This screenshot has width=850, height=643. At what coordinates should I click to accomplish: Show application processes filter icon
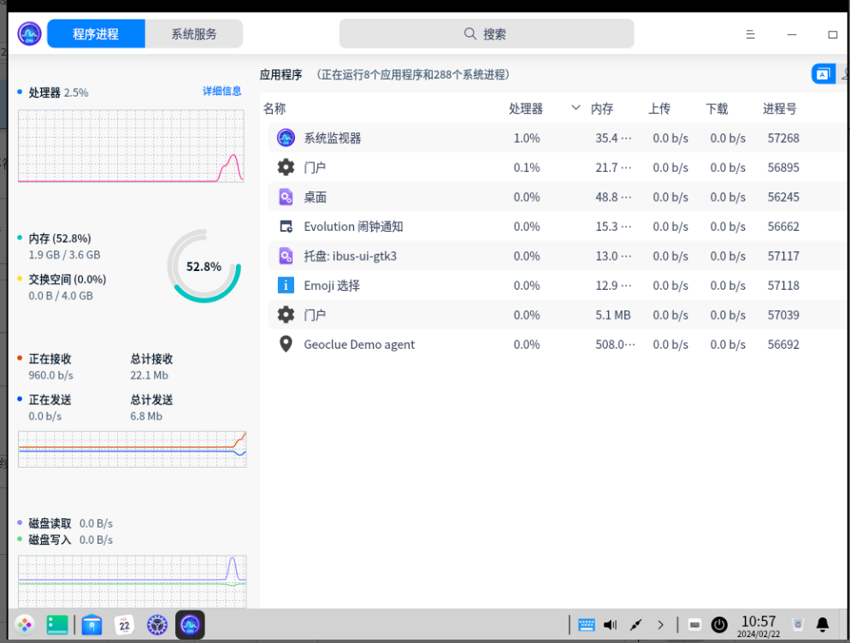(x=822, y=74)
